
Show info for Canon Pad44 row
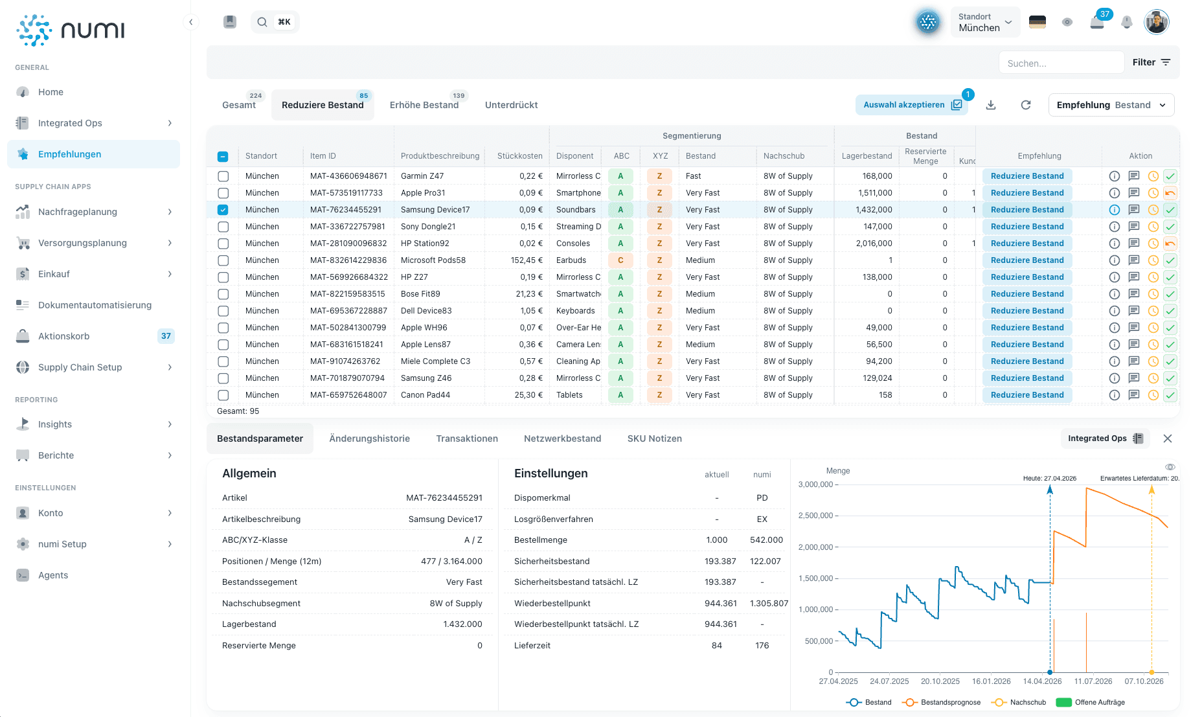(x=1115, y=395)
